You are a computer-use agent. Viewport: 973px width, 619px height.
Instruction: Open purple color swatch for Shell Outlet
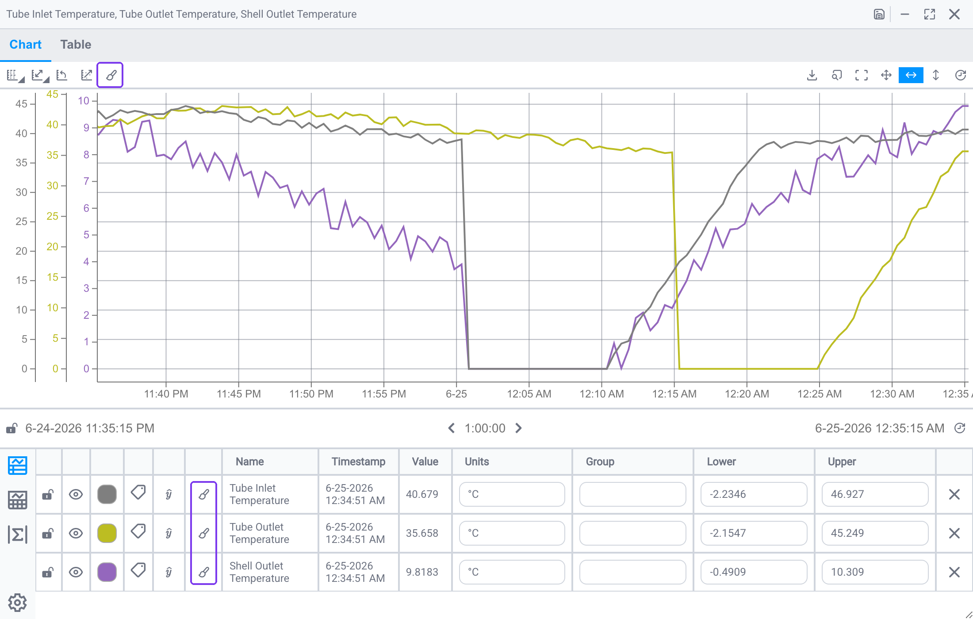107,572
